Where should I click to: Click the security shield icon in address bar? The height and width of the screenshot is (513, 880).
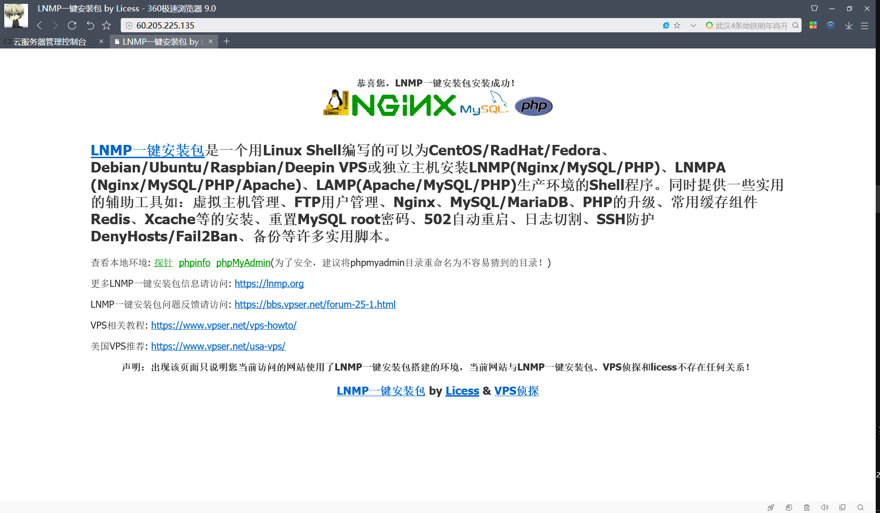click(129, 26)
